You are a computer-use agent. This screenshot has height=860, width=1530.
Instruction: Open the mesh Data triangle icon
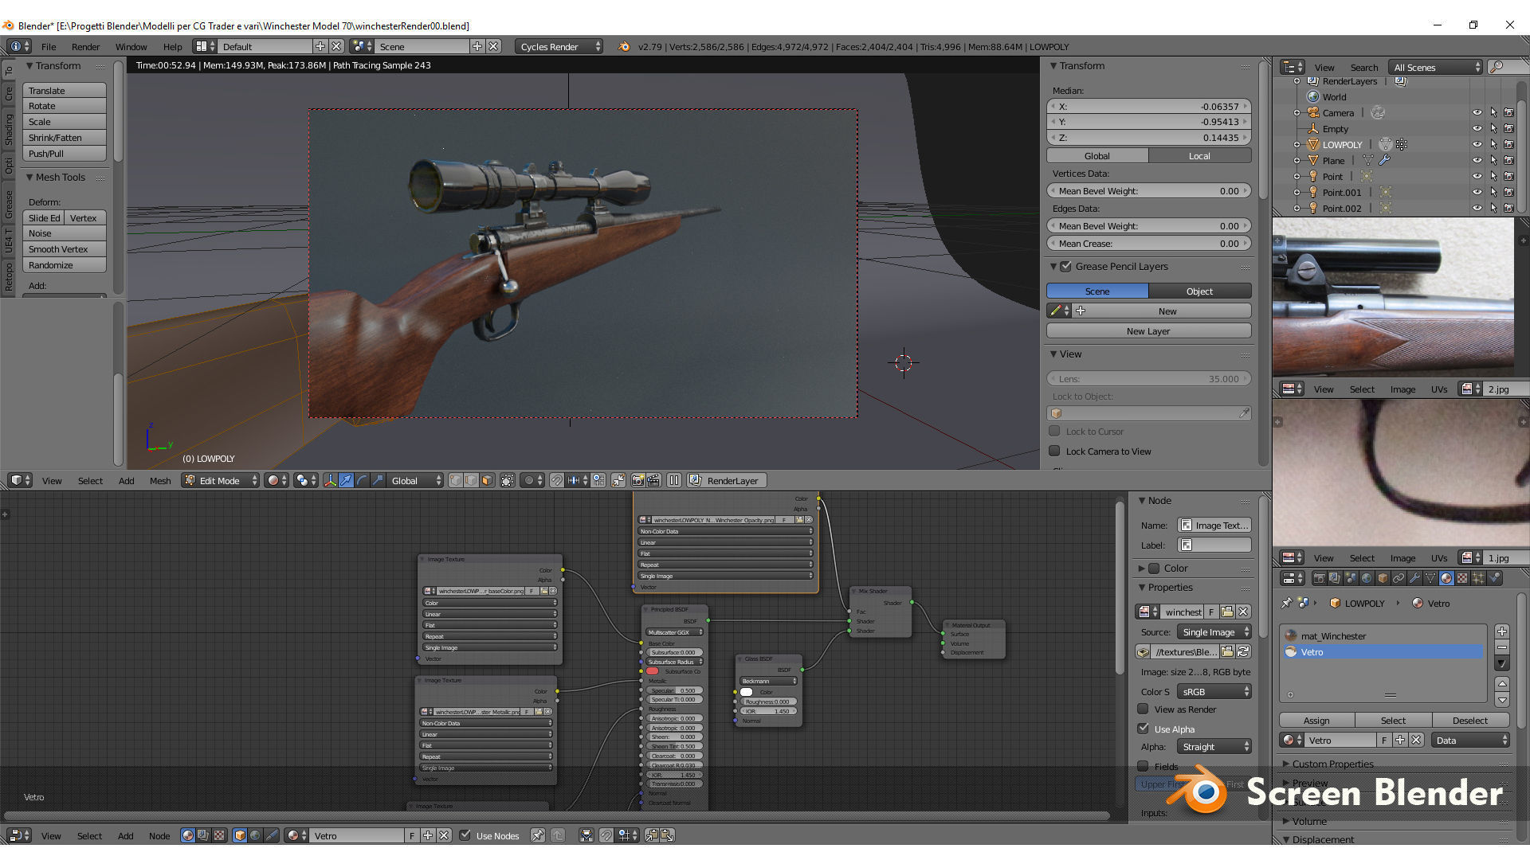tap(1430, 578)
